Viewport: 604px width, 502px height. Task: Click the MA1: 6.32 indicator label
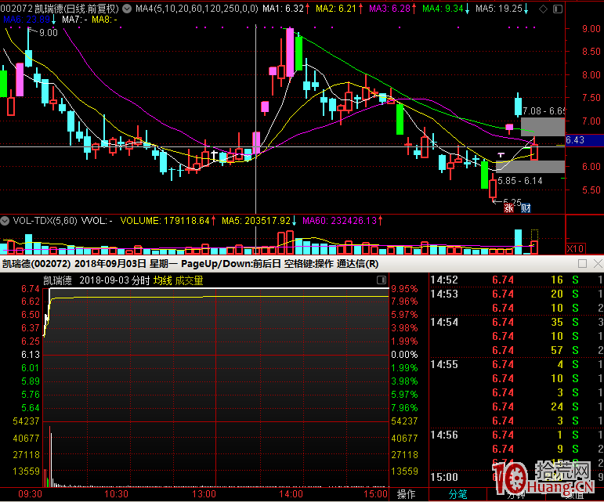coord(283,9)
